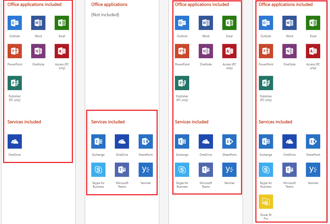Open the Publisher icon in the first column
The width and height of the screenshot is (330, 224).
point(15,83)
